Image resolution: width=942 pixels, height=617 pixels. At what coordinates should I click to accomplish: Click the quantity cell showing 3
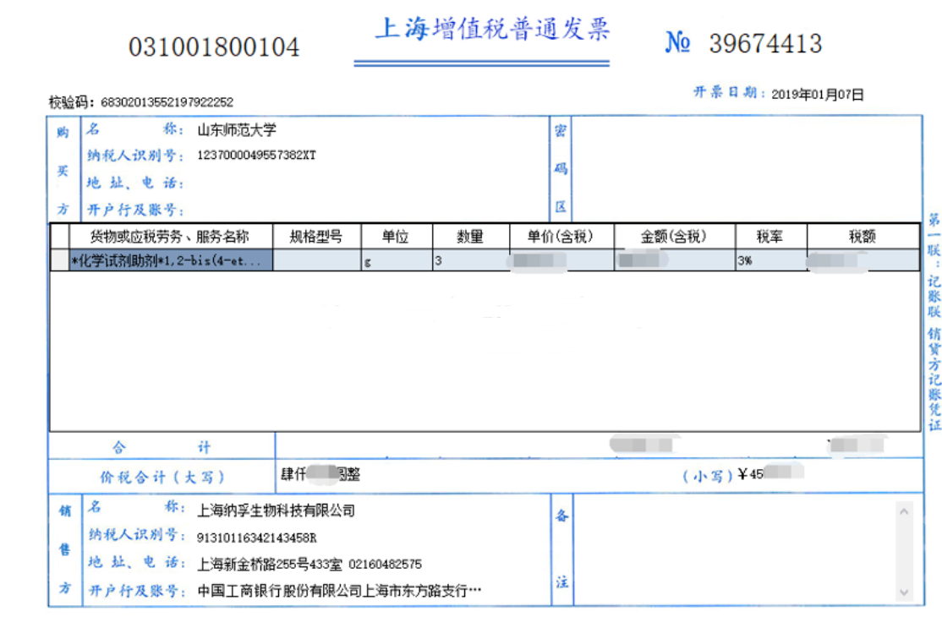(470, 261)
